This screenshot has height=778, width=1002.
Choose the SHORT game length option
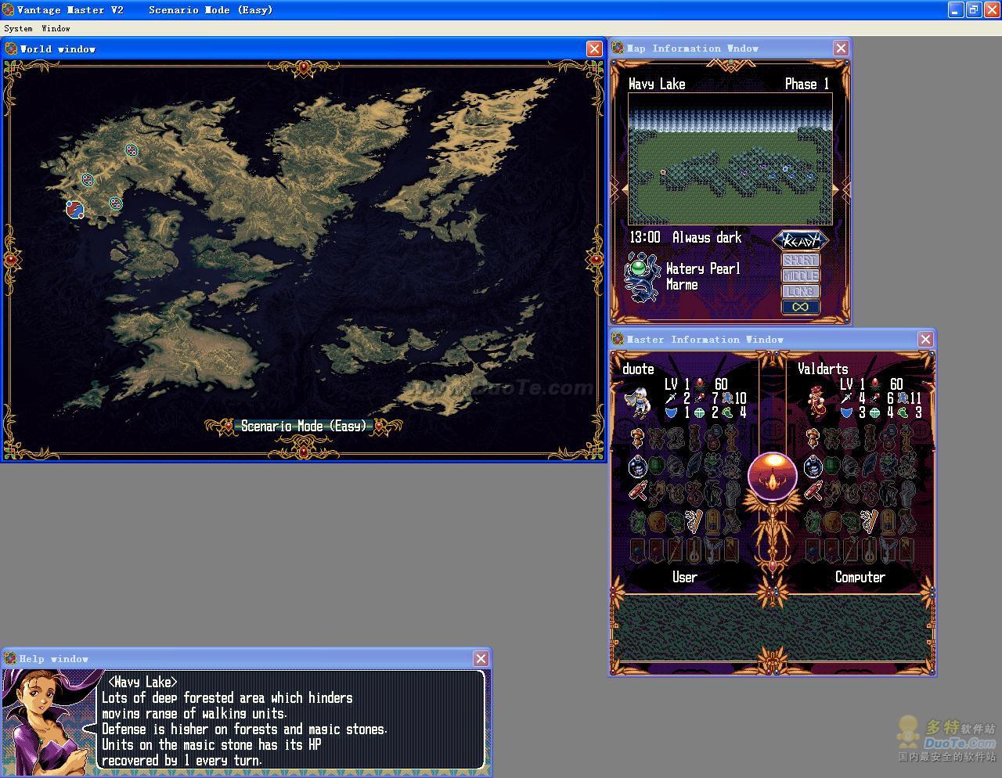[x=800, y=261]
